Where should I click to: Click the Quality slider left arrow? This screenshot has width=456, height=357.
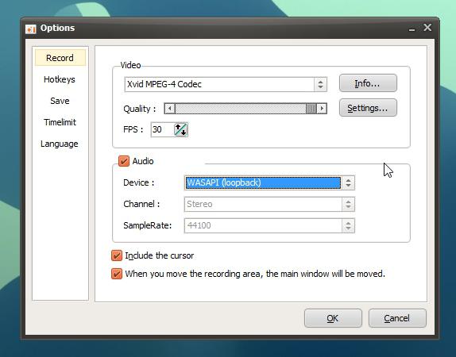[170, 109]
